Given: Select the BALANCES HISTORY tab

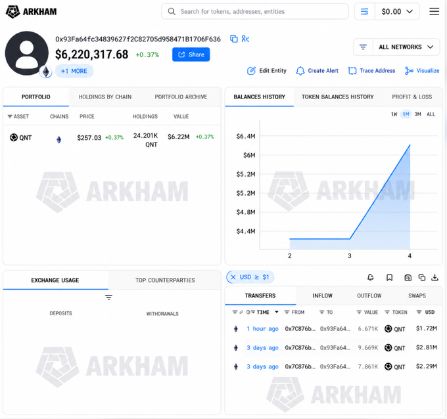Looking at the screenshot, I should tap(259, 97).
